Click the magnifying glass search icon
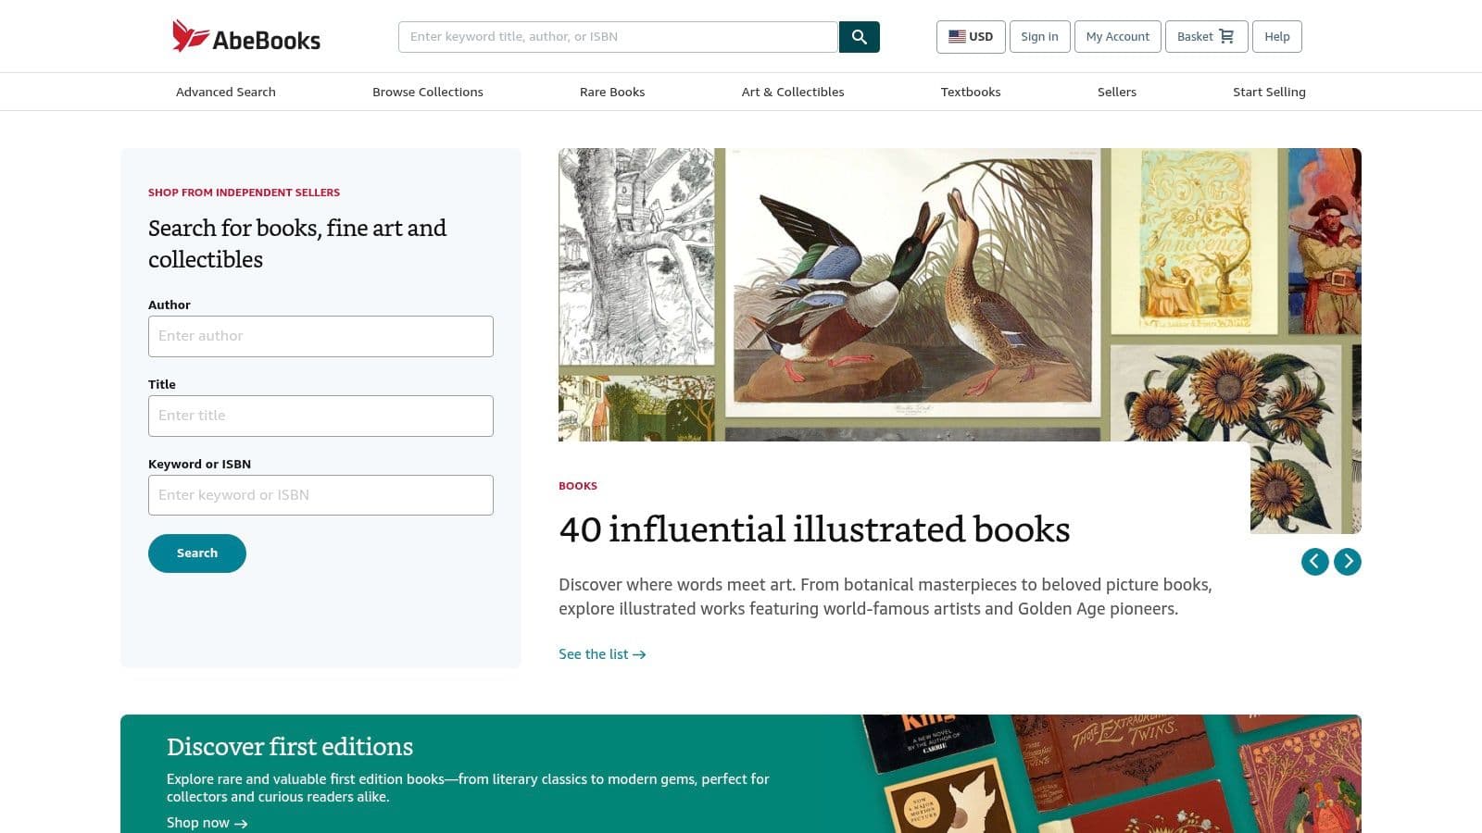1482x833 pixels. pos(859,37)
